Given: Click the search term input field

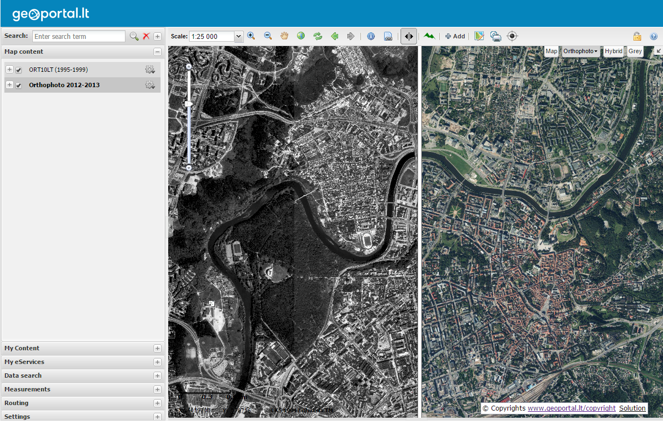Looking at the screenshot, I should (79, 36).
